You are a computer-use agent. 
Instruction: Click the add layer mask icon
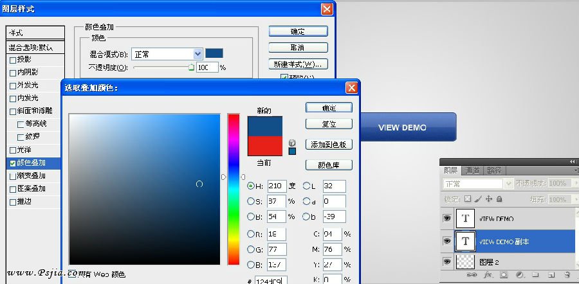(x=504, y=275)
